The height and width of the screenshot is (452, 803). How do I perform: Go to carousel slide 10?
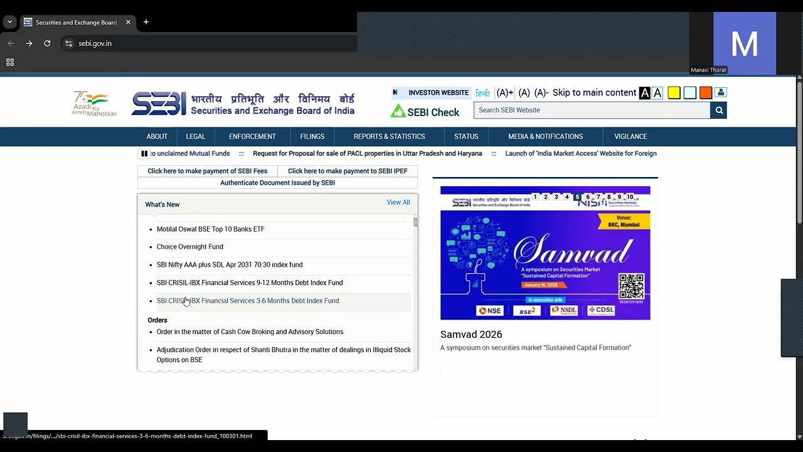[x=630, y=197]
